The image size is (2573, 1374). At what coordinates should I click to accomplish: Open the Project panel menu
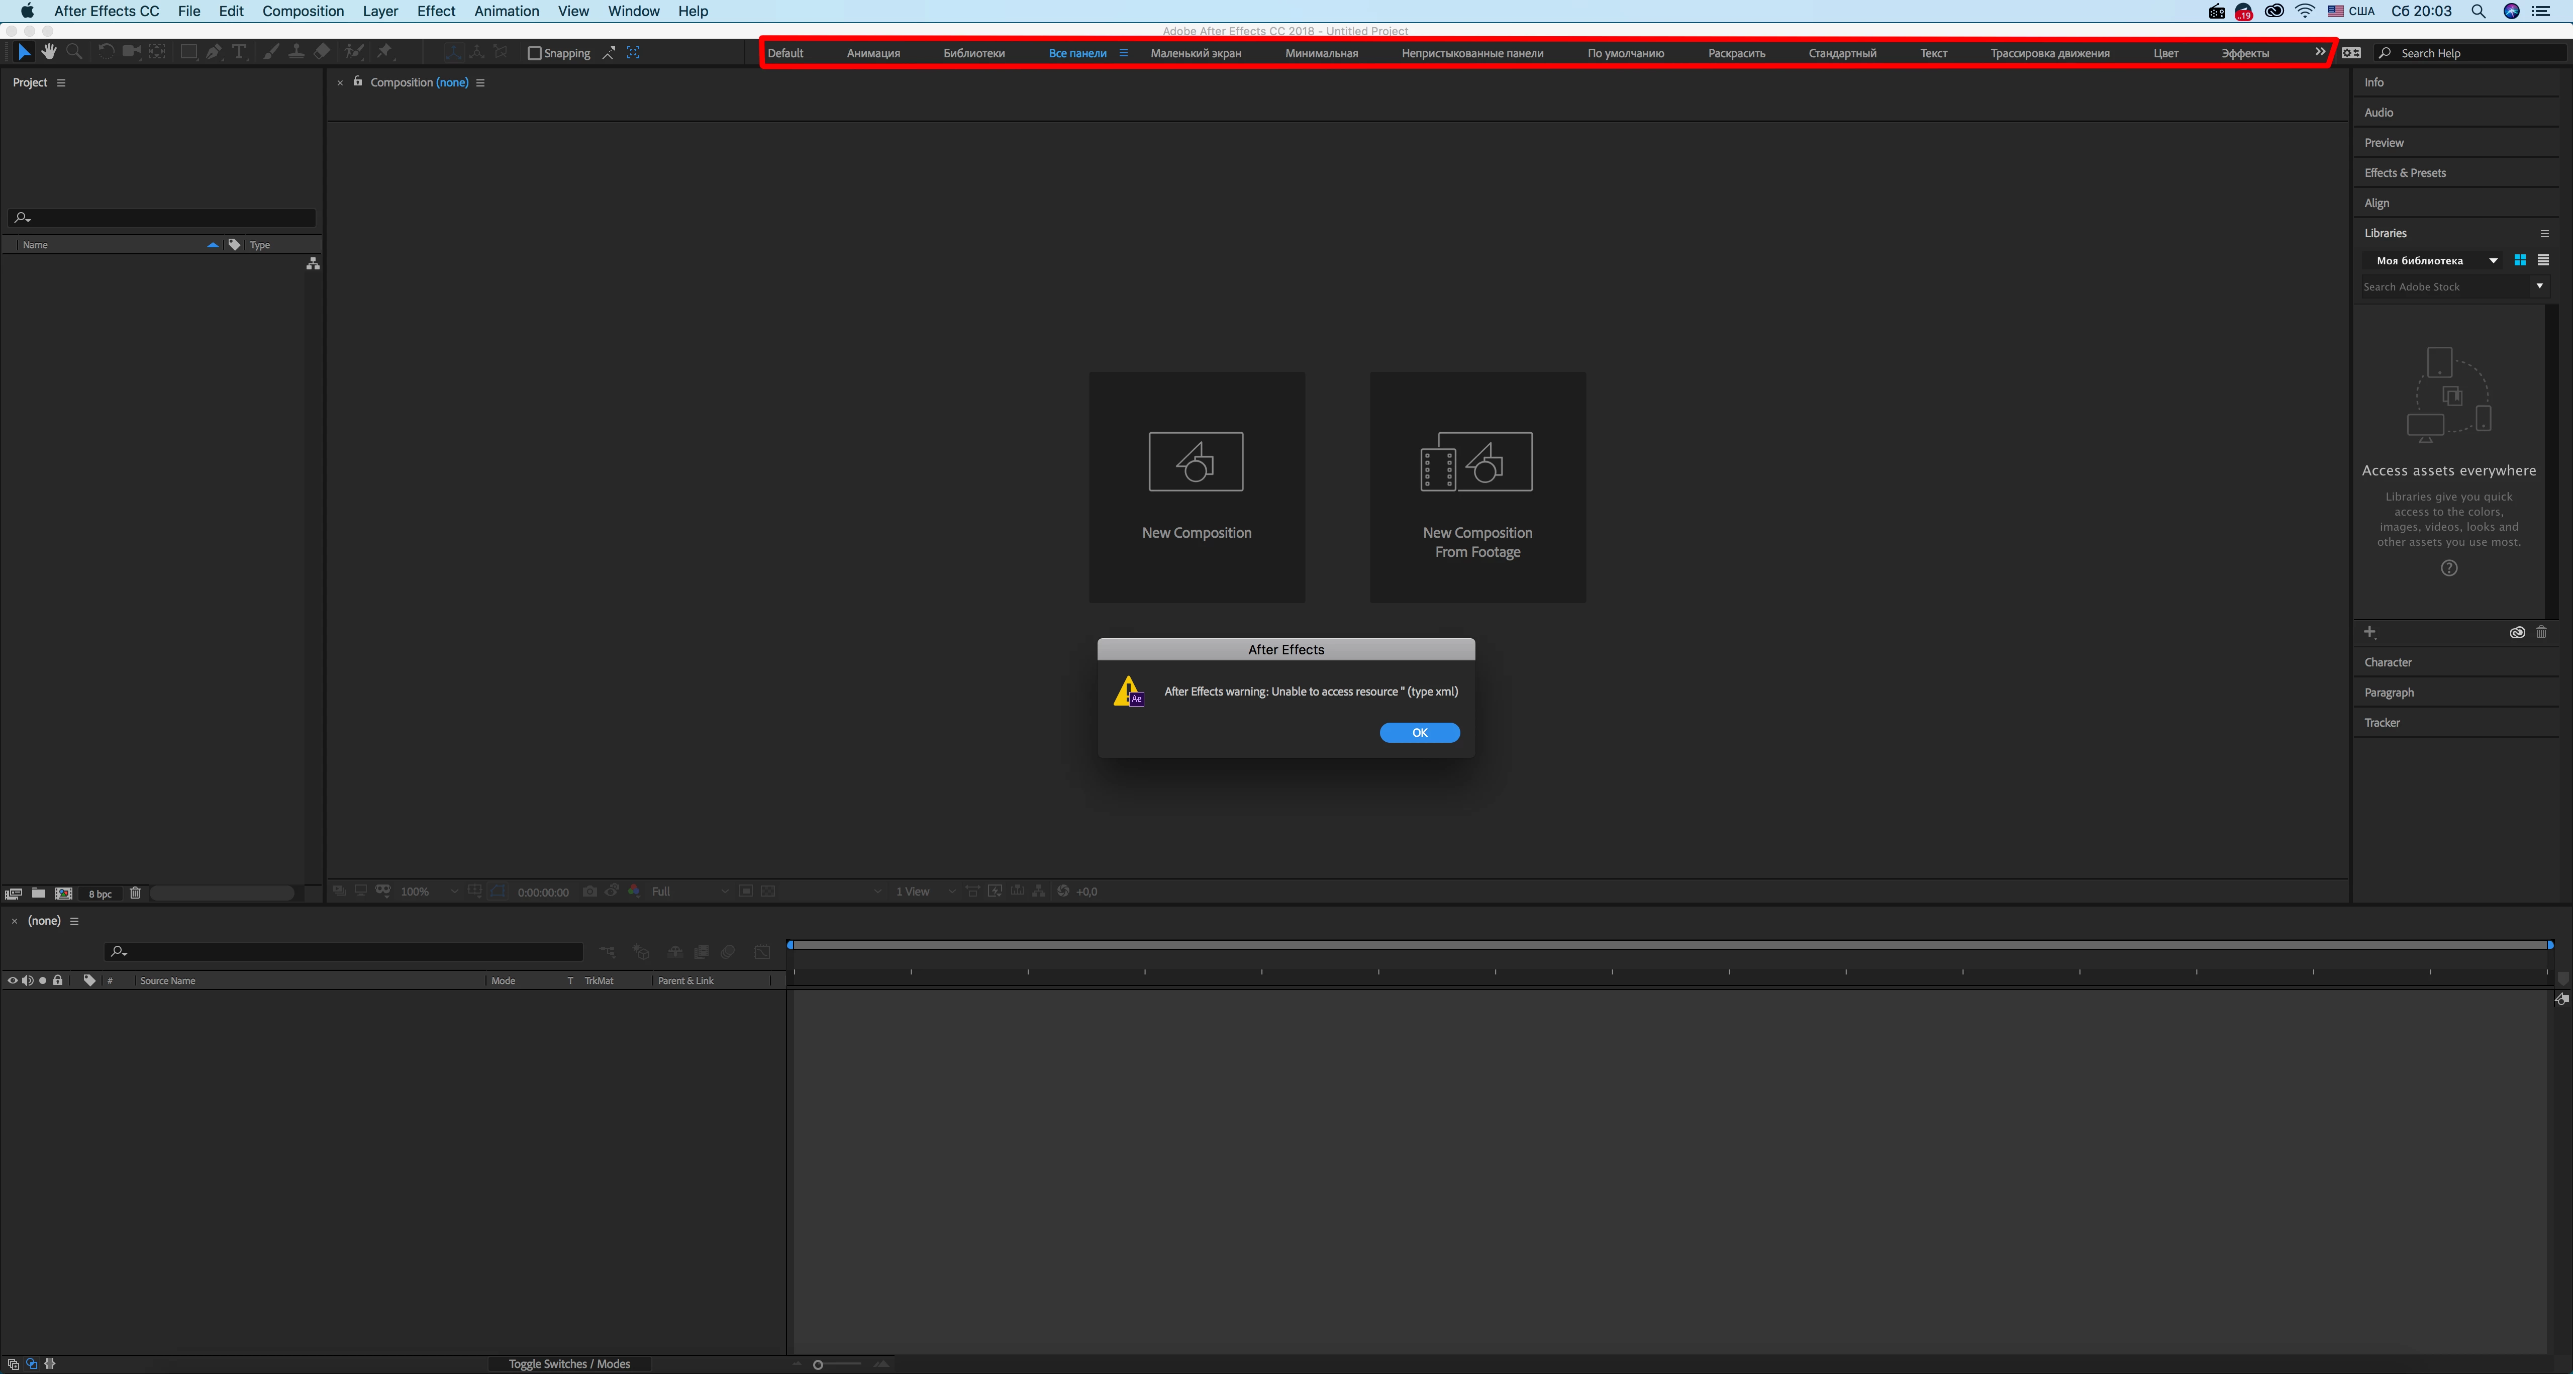click(61, 83)
